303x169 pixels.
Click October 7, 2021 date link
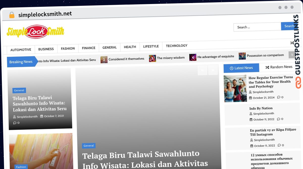[54, 116]
